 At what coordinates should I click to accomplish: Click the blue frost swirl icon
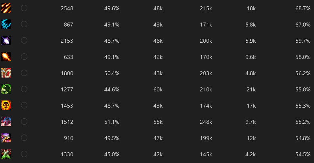point(6,24)
